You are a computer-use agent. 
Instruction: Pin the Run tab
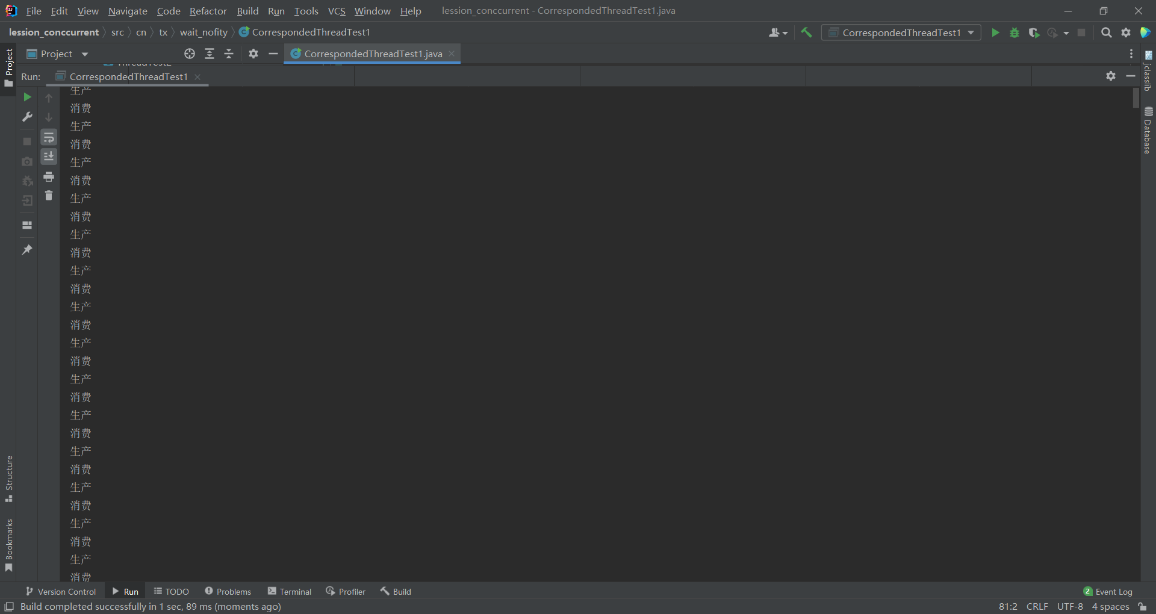27,249
